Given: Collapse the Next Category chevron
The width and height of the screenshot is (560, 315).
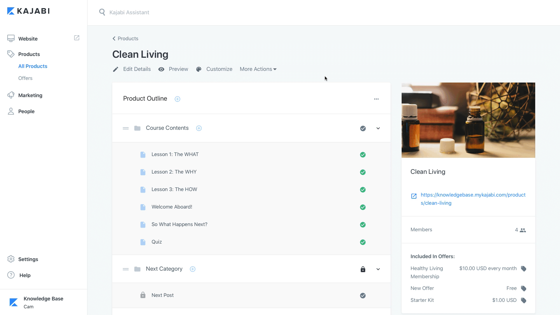Looking at the screenshot, I should [x=378, y=269].
